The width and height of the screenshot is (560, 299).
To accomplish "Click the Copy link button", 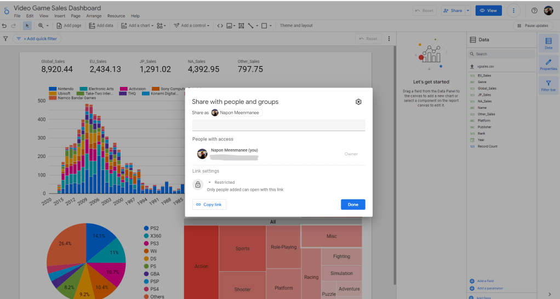I will [209, 204].
